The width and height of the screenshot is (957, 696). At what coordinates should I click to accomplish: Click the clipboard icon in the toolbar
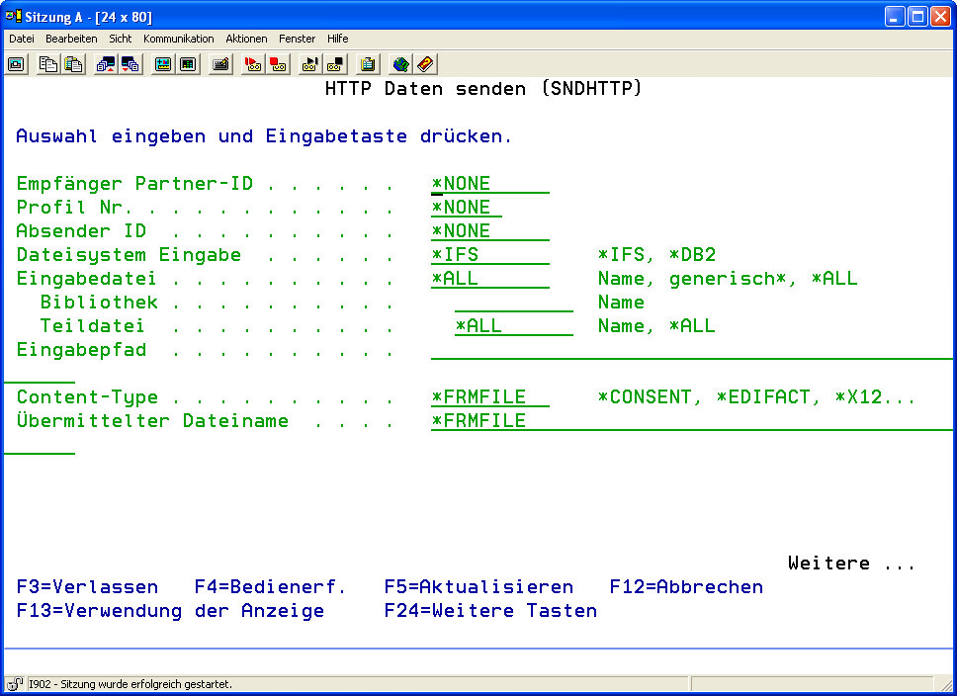(x=368, y=64)
